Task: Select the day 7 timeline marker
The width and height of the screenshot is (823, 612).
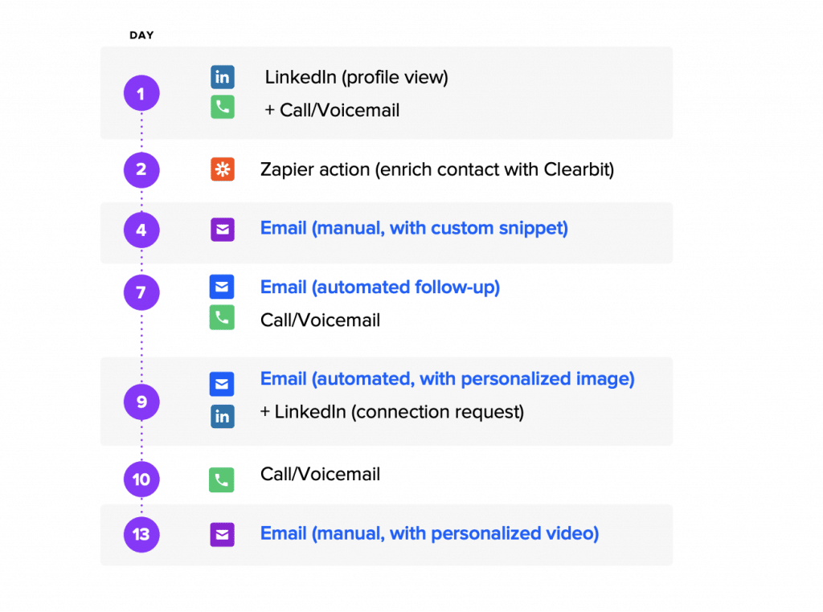Action: coord(141,292)
